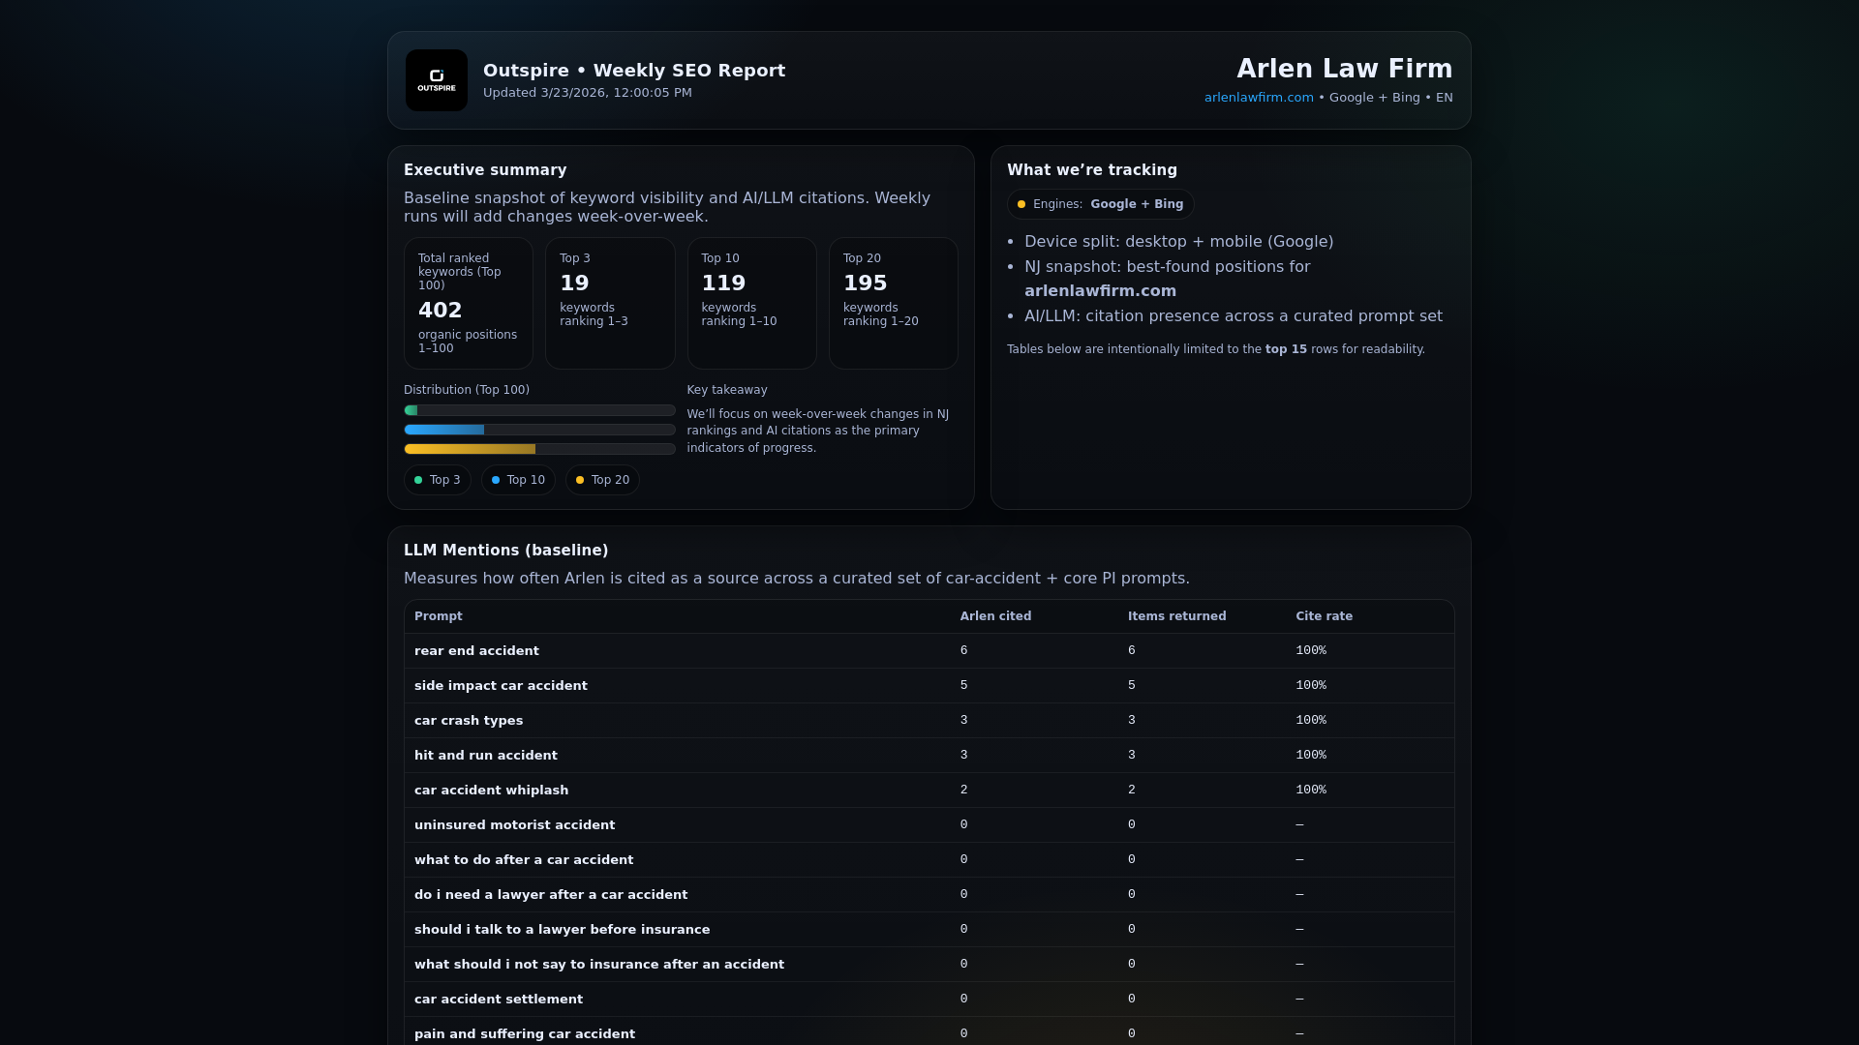Select the Top 10 legend chip
The image size is (1859, 1045).
click(x=518, y=480)
